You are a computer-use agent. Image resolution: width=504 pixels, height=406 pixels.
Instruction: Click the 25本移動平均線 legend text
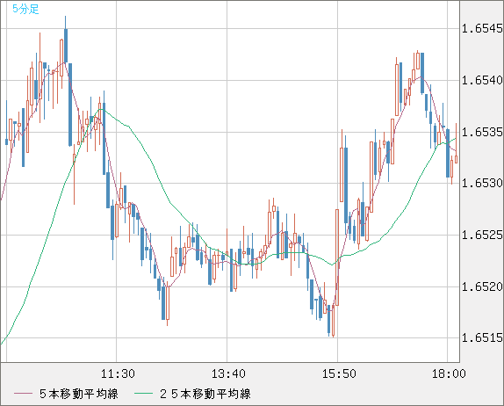pyautogui.click(x=205, y=394)
